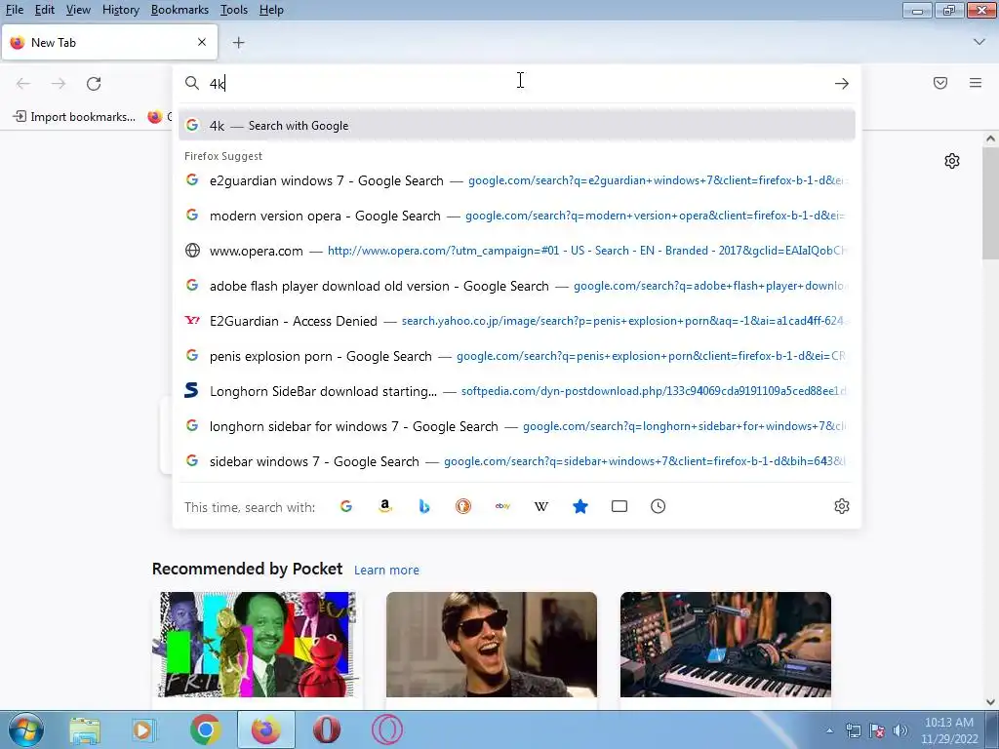
Task: Open the Bookmarks menu
Action: coord(180,10)
